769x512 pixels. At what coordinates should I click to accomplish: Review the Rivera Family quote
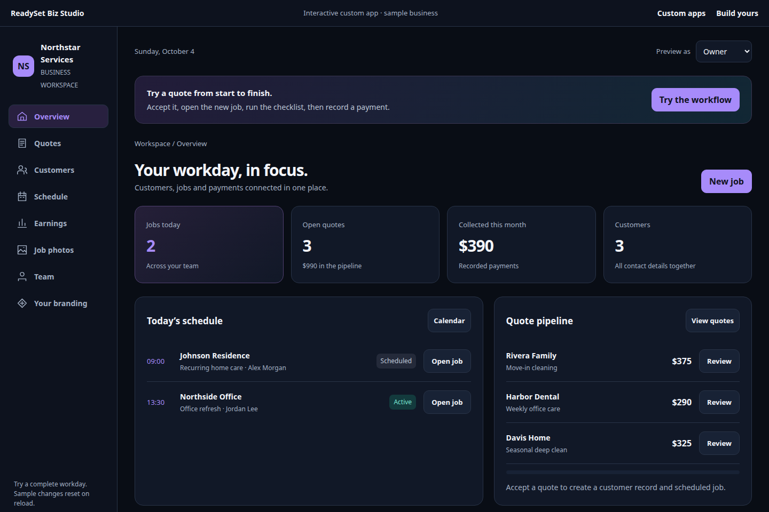coord(719,361)
